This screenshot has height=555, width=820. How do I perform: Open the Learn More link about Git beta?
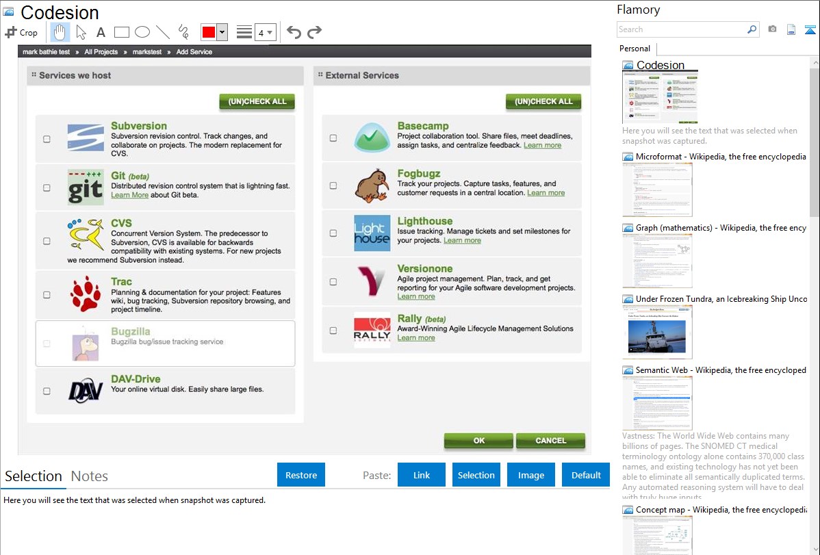129,195
